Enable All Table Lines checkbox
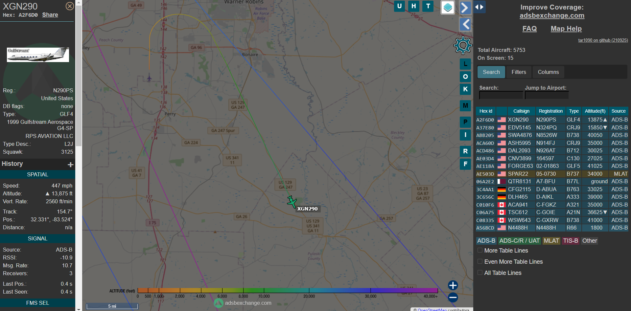 (x=480, y=273)
